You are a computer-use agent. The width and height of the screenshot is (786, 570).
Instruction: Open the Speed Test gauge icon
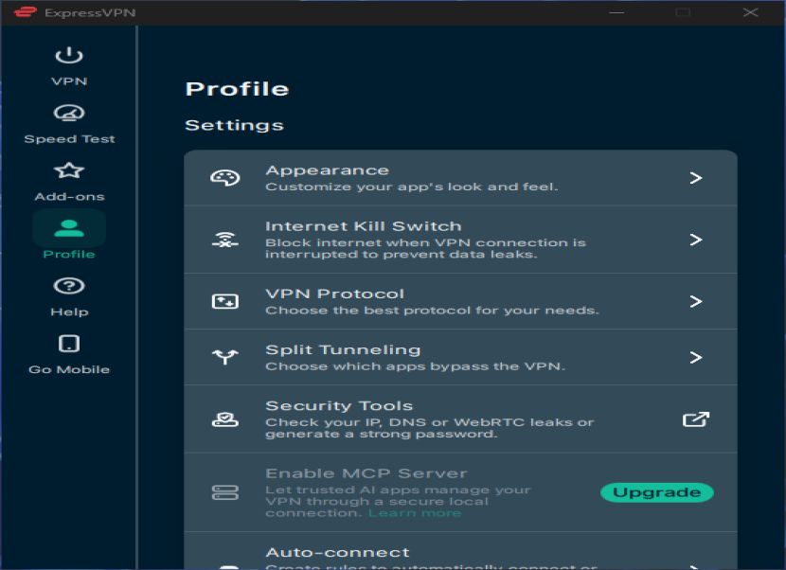[x=69, y=113]
